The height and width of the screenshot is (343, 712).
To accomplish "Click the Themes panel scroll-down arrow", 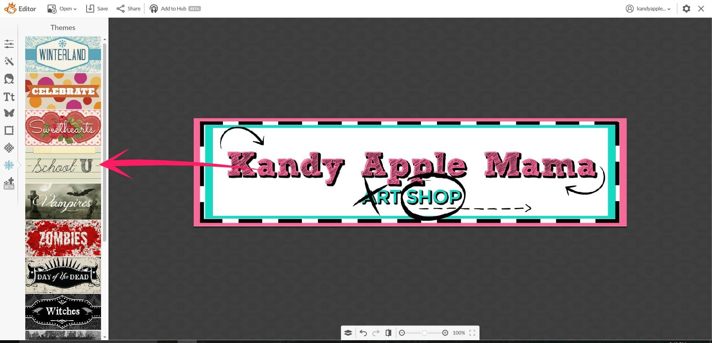I will click(105, 337).
